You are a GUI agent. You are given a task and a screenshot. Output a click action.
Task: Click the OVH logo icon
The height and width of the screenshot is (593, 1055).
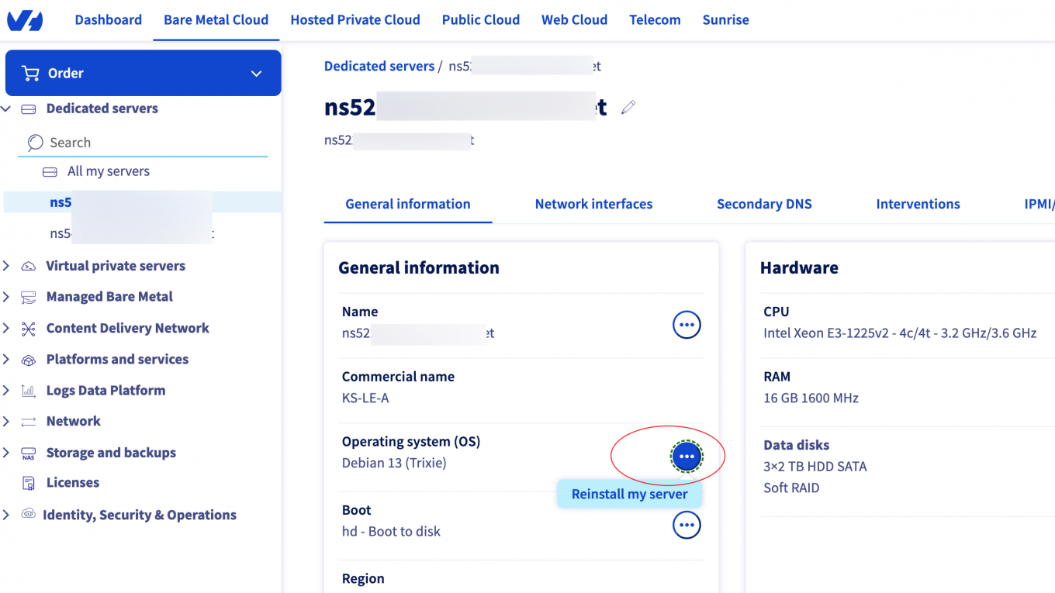click(x=25, y=20)
